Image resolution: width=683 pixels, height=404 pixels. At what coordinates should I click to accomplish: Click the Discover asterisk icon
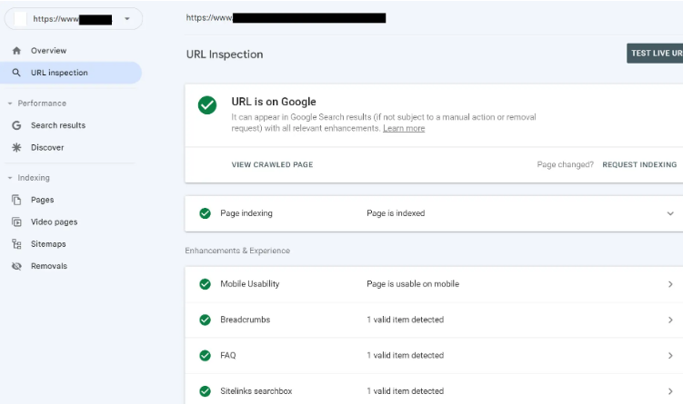pos(16,147)
